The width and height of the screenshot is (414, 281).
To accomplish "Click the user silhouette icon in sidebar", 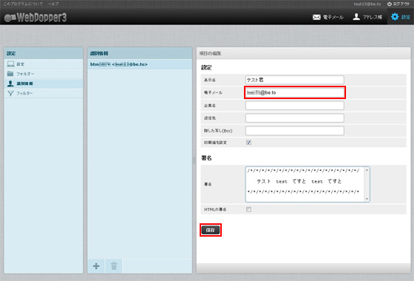I will 10,84.
